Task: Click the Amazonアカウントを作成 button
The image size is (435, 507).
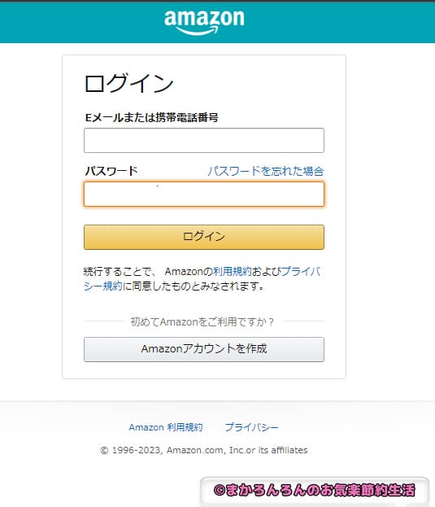Action: coord(204,349)
